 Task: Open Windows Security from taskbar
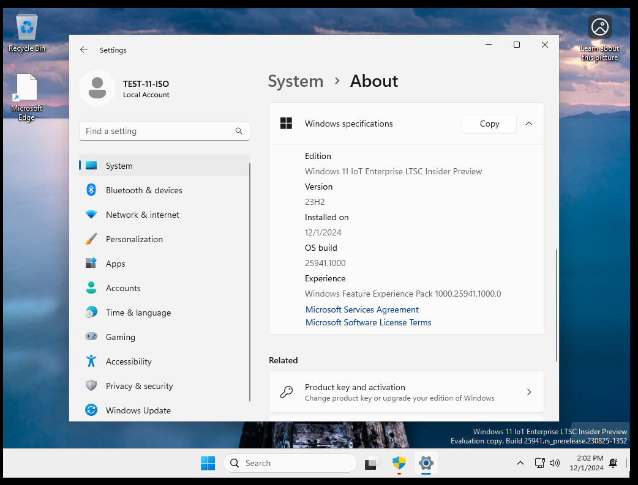[x=399, y=463]
